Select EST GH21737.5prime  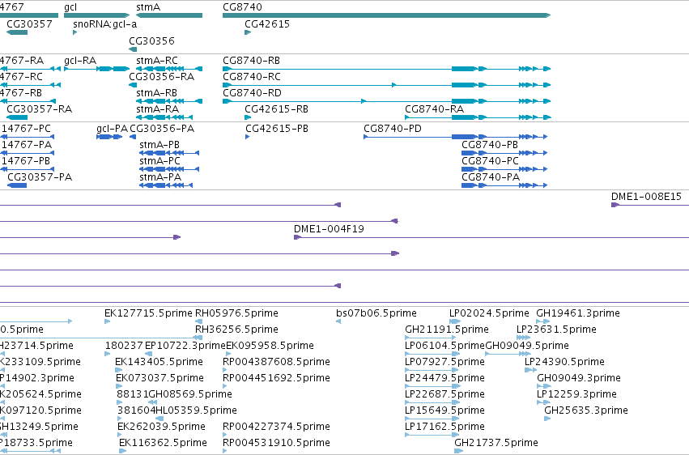(x=461, y=451)
